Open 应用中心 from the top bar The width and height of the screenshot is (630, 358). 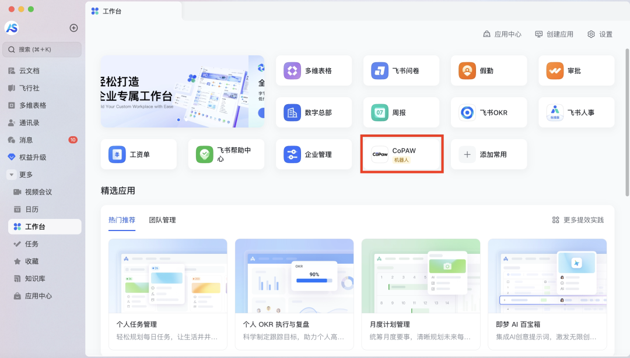pos(502,34)
